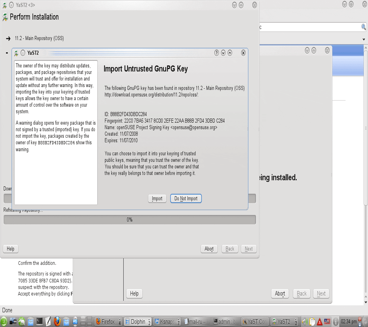Screen dimensions: 368x327
Task: Click the 'Created: 11/07/2008' line
Action: [121, 134]
